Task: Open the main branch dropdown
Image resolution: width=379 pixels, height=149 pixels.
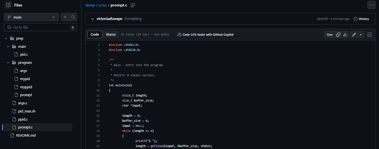Action: click(31, 17)
